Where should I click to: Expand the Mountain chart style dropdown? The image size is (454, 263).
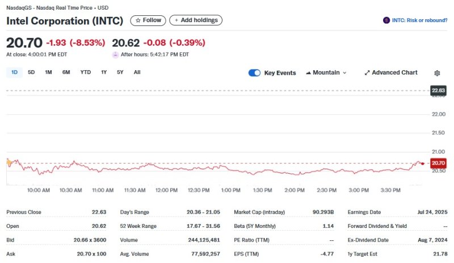344,73
